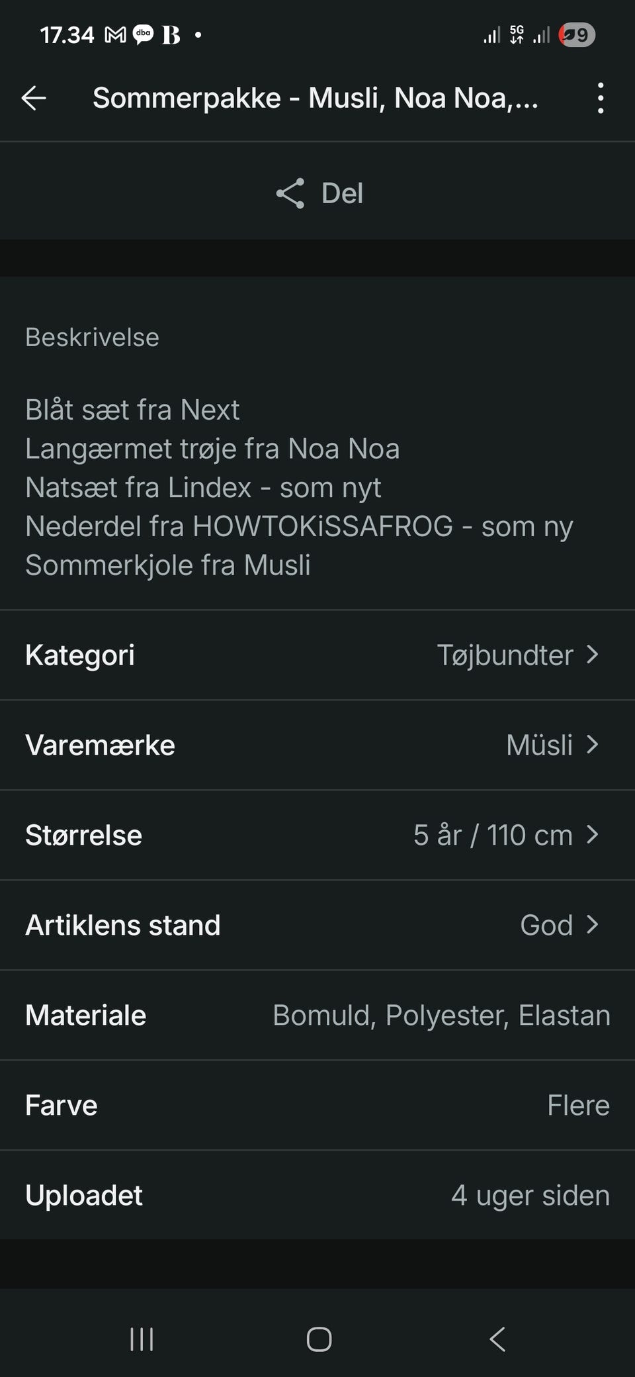Expand the Varemærke chevron beside Müsli
This screenshot has height=1377, width=635.
point(593,745)
